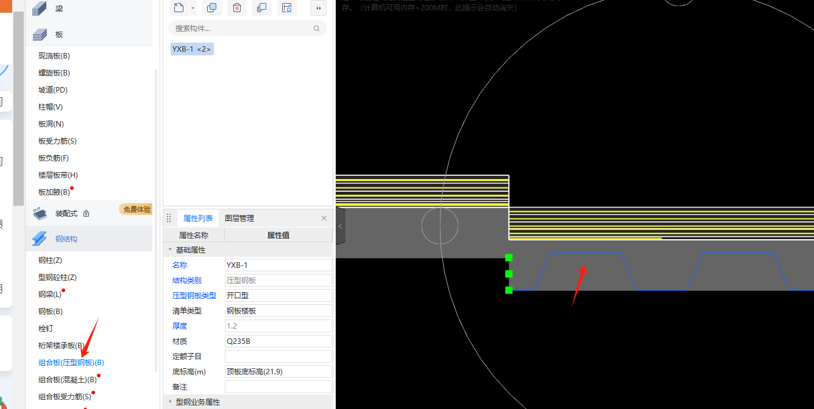The width and height of the screenshot is (814, 409).
Task: Click the properties panel drag handle
Action: coord(169,218)
